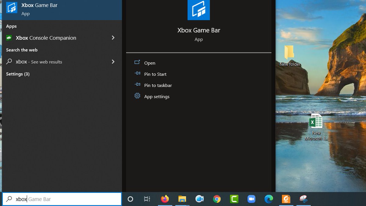The height and width of the screenshot is (206, 366).
Task: Click the App settings gear icon
Action: [137, 96]
